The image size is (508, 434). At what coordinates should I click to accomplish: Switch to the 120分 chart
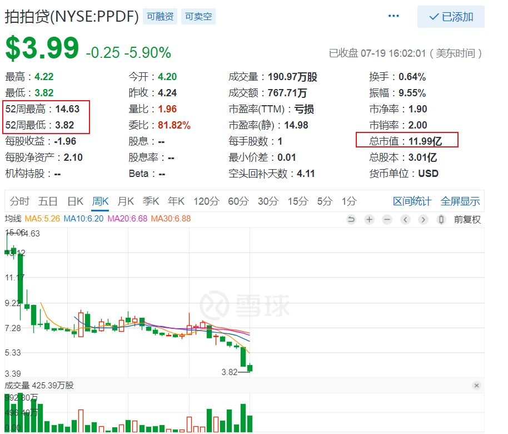point(206,201)
